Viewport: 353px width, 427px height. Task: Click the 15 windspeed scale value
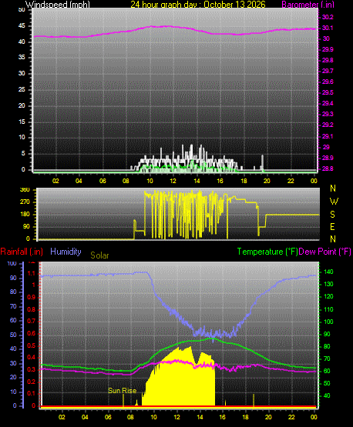coord(22,122)
